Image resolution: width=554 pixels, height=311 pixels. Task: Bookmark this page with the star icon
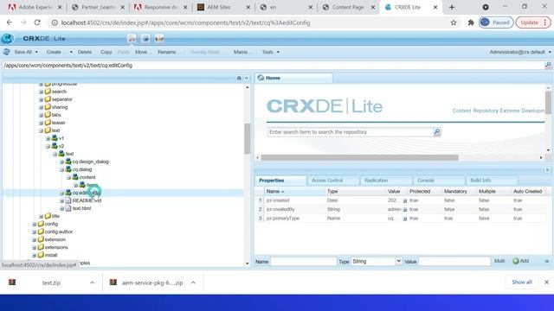(x=454, y=22)
